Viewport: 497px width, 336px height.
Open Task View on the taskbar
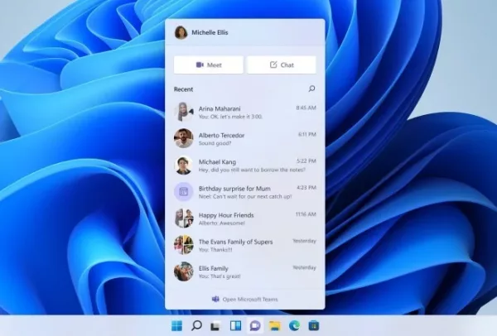[216, 325]
